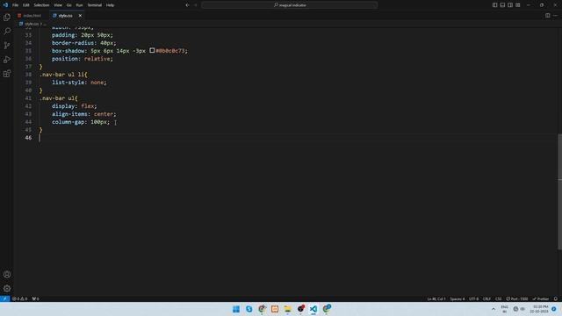Toggle the secondary side bar layout
Viewport: 562px width, 316px height.
tap(510, 5)
